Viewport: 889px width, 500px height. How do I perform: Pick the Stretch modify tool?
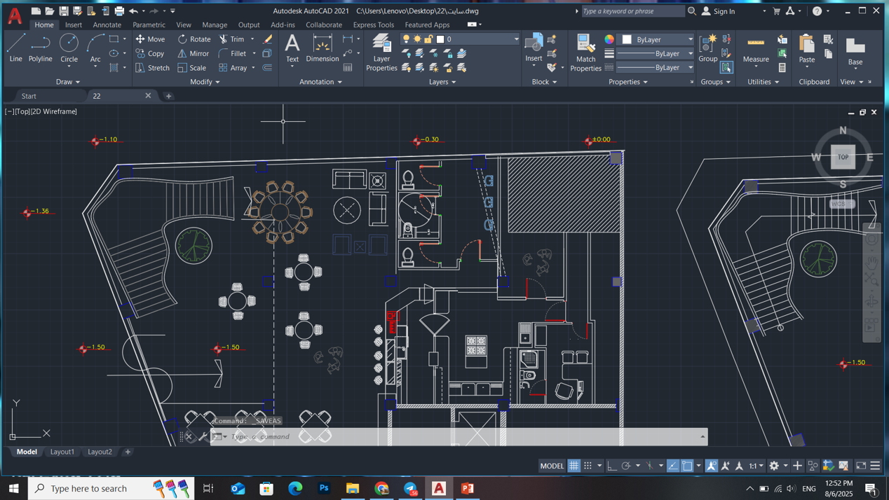tap(152, 68)
